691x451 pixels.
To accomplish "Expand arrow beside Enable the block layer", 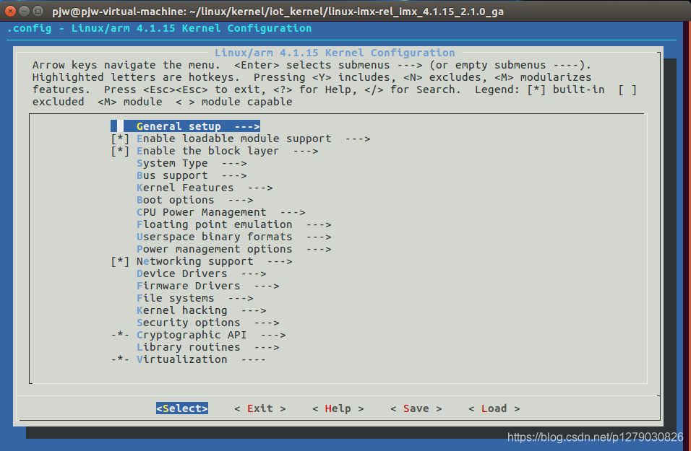I will 306,152.
